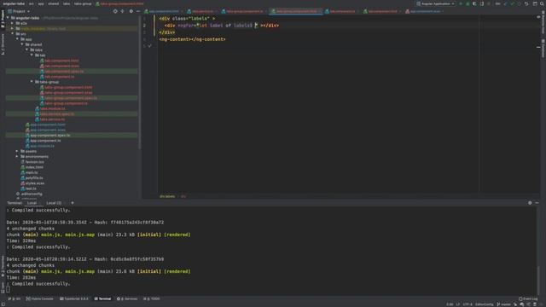The image size is (546, 307).
Task: Open the Event Log in status bar
Action: pos(528,298)
